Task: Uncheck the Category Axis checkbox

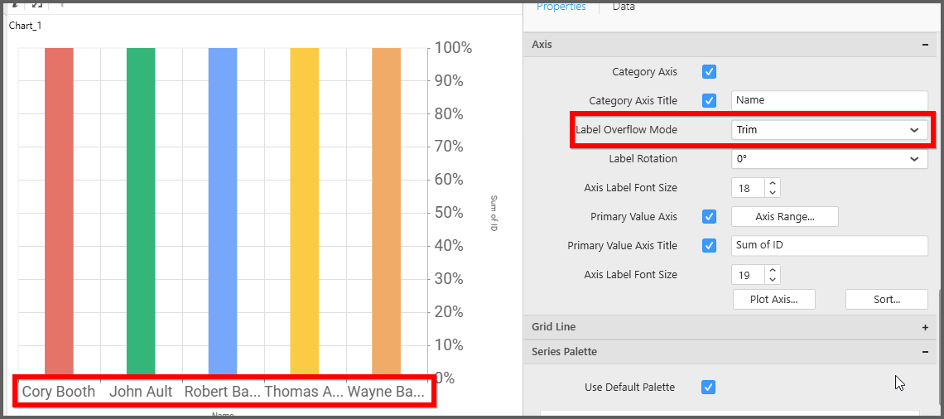Action: click(709, 72)
